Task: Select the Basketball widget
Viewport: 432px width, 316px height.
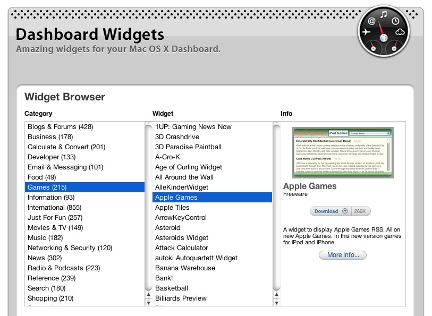Action: tap(212, 288)
